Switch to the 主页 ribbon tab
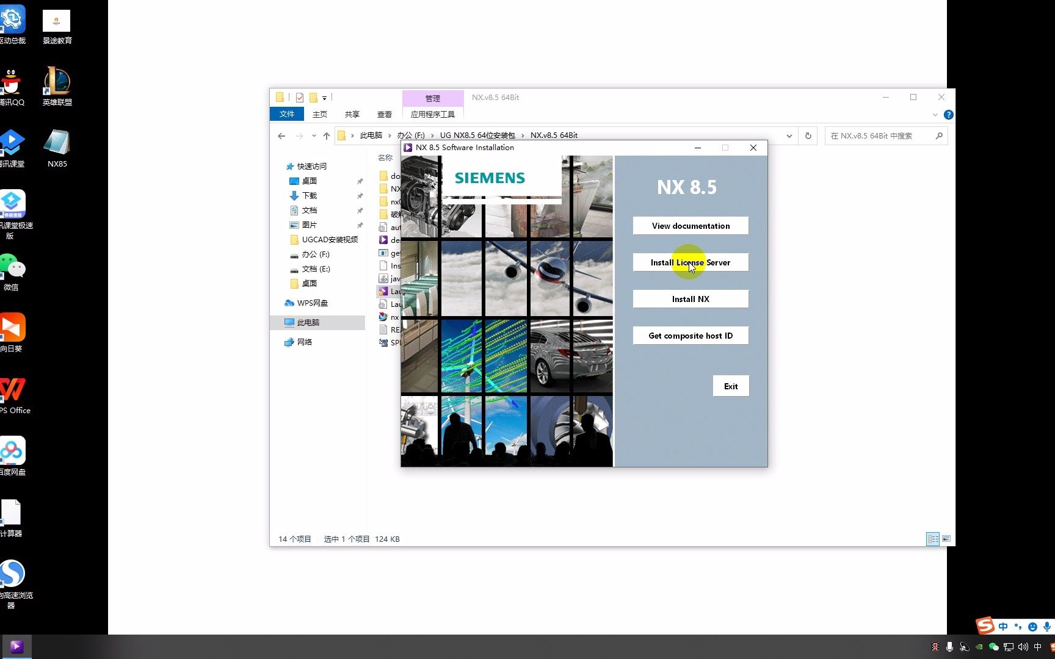The width and height of the screenshot is (1055, 659). tap(319, 114)
